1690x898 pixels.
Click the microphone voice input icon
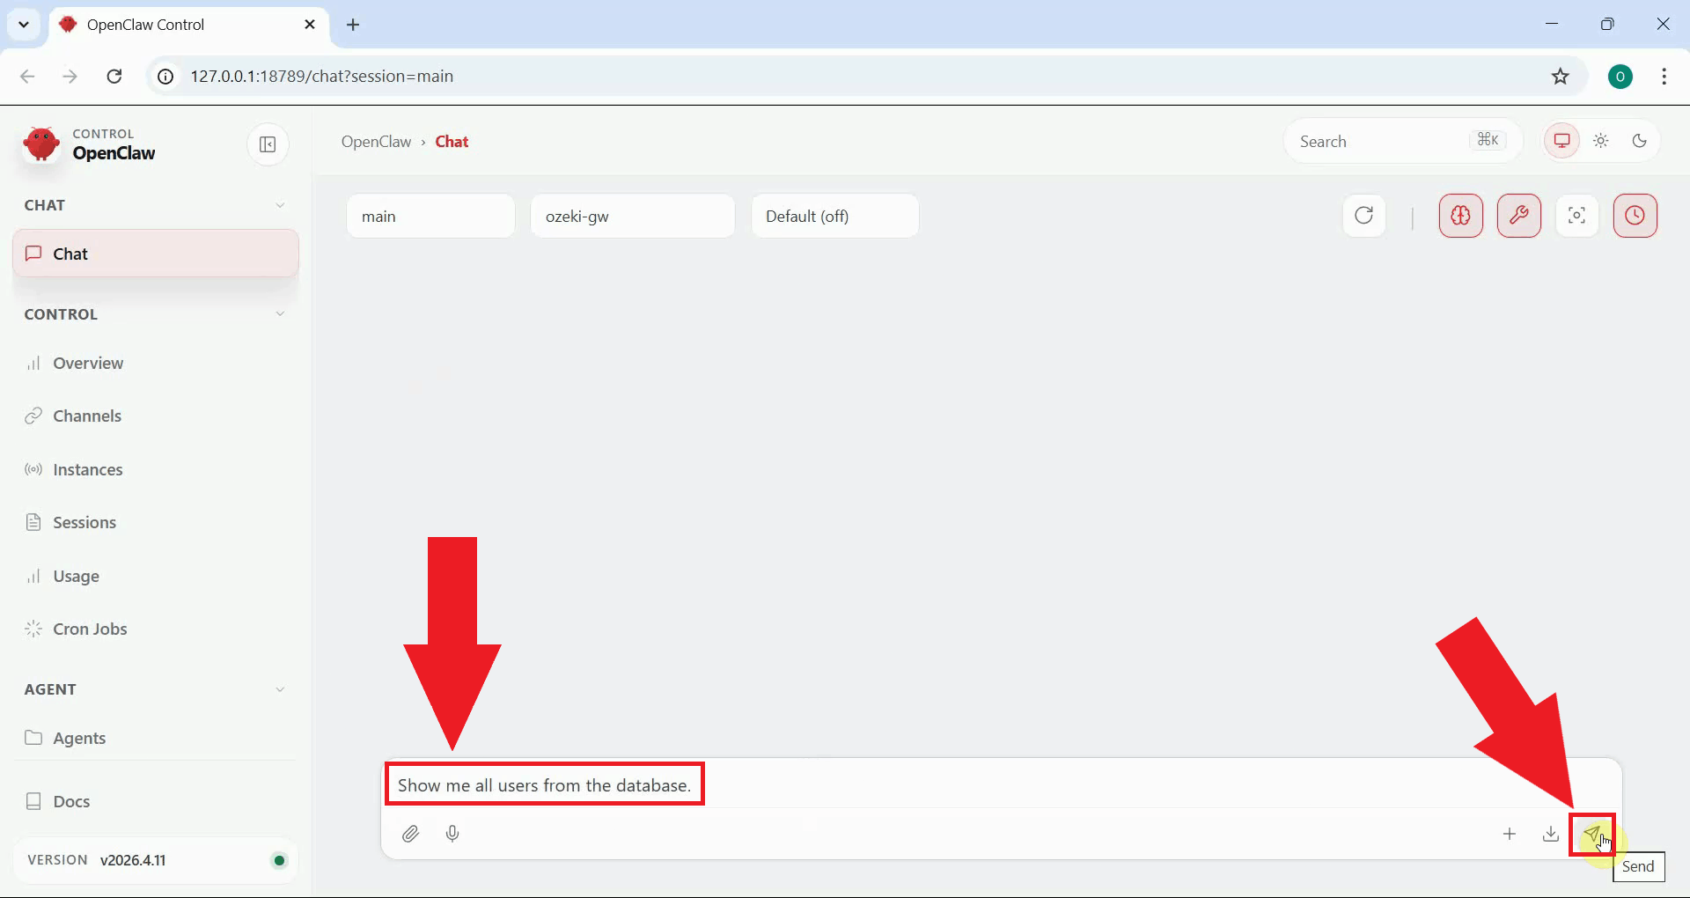tap(452, 834)
